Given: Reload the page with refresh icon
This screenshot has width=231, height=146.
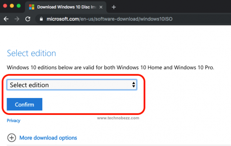Looking at the screenshot, I should click(x=28, y=19).
